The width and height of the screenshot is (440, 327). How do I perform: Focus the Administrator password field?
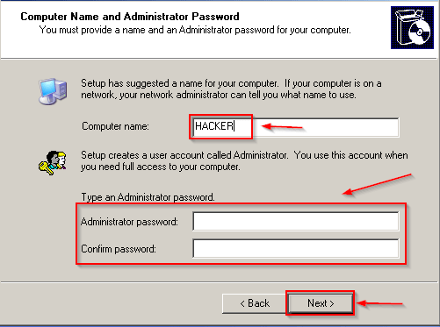tap(296, 222)
